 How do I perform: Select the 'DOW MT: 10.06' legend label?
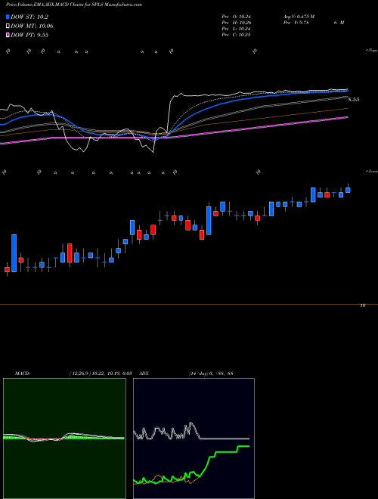(32, 26)
